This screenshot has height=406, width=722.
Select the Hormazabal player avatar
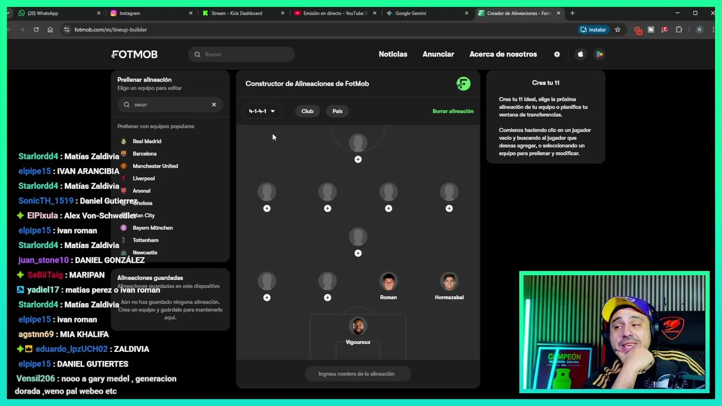coord(449,281)
